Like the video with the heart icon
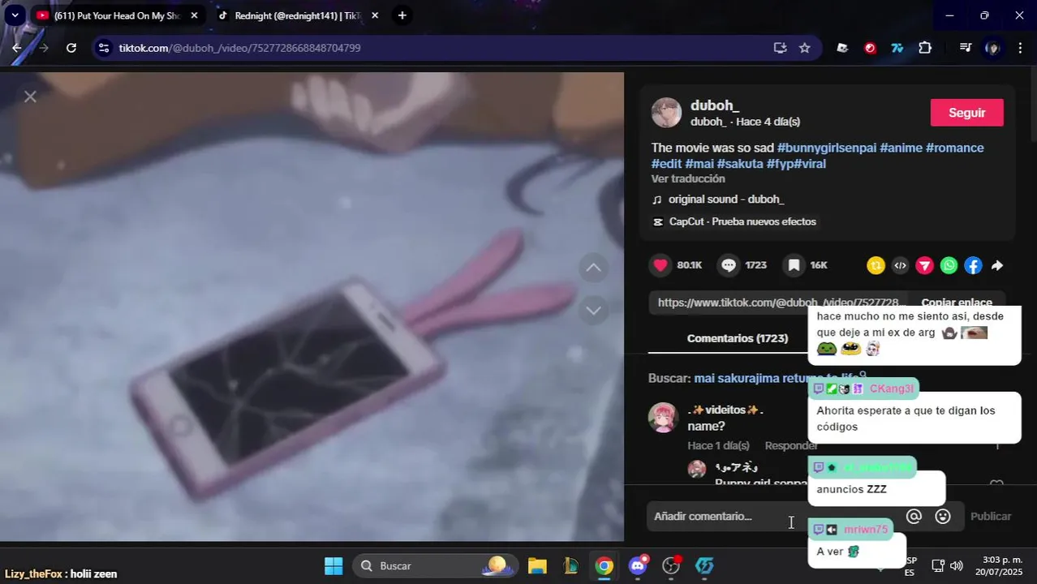This screenshot has height=584, width=1037. click(660, 265)
